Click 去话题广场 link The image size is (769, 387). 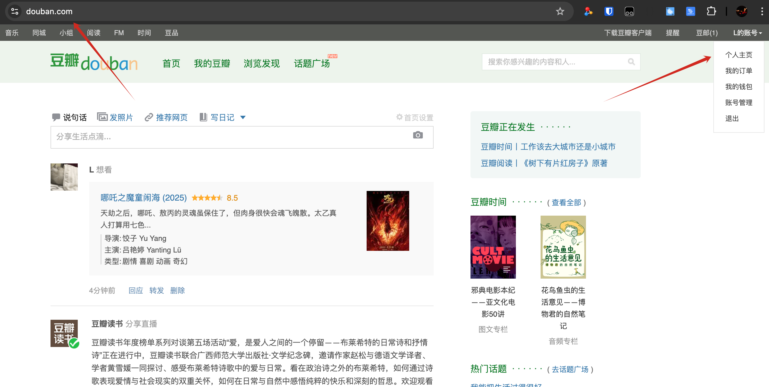[570, 369]
